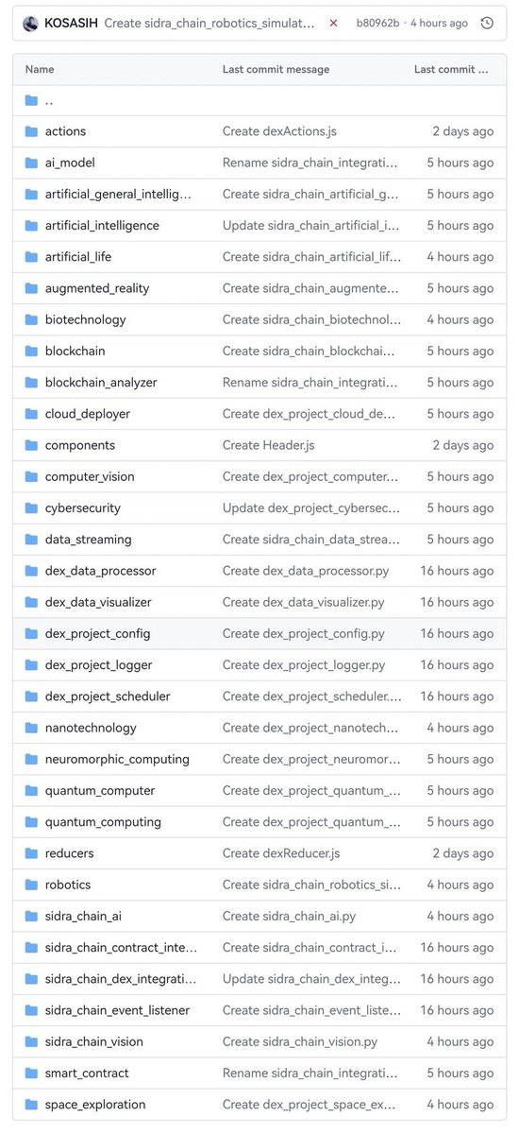Open the computer_vision folder
Screen dimensions: 519x1134
pos(90,476)
